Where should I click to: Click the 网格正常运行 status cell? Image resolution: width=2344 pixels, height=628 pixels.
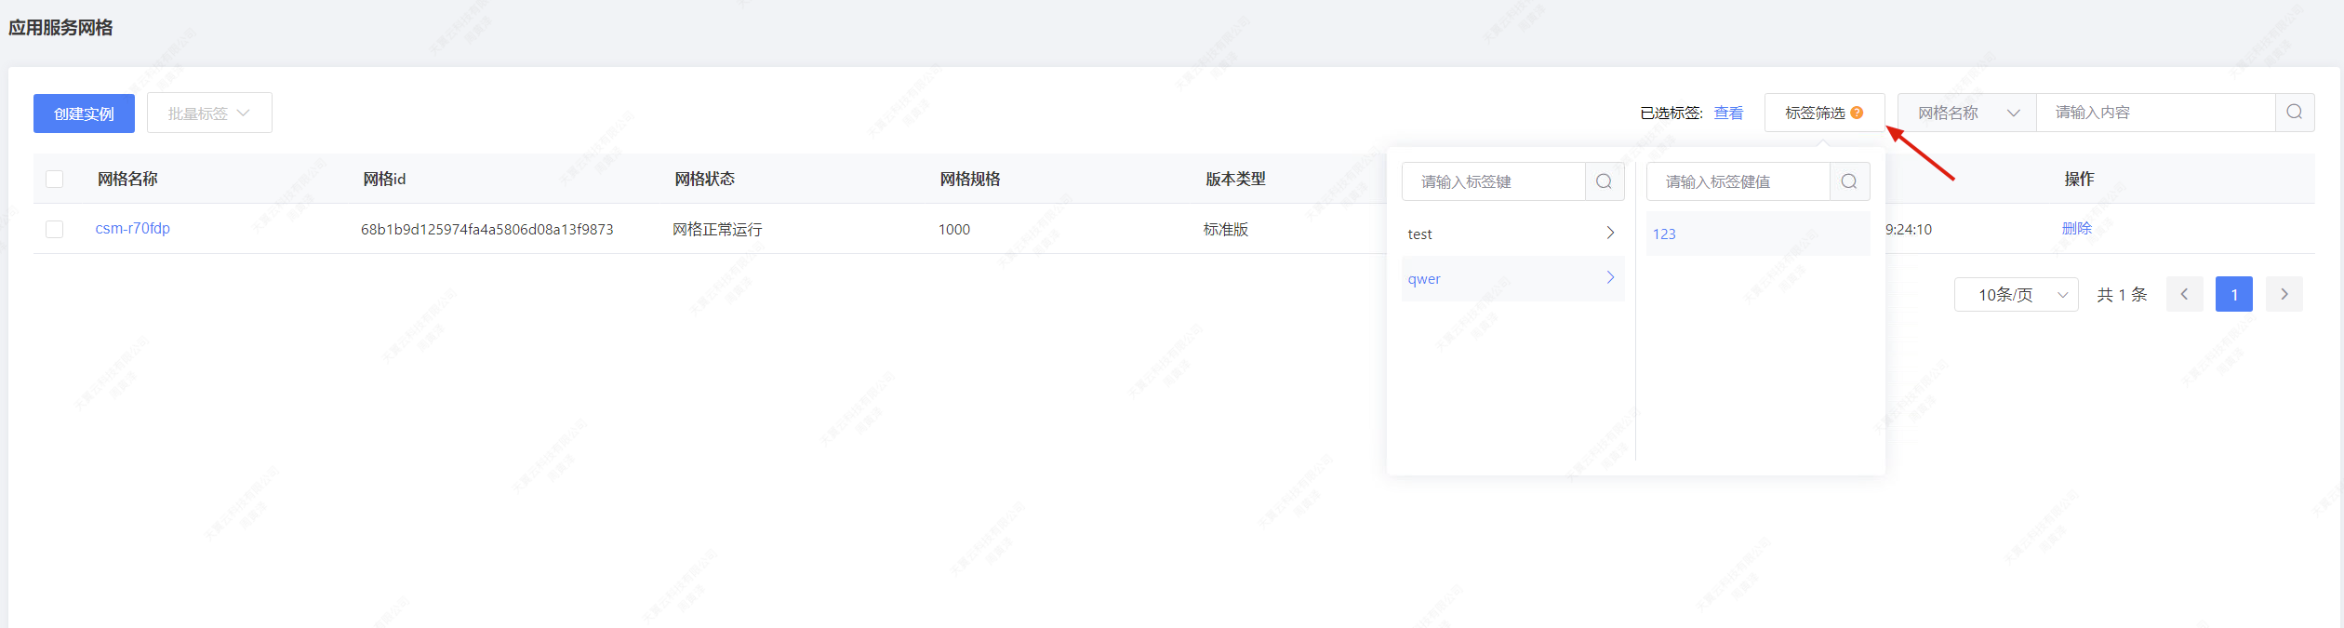click(x=717, y=229)
